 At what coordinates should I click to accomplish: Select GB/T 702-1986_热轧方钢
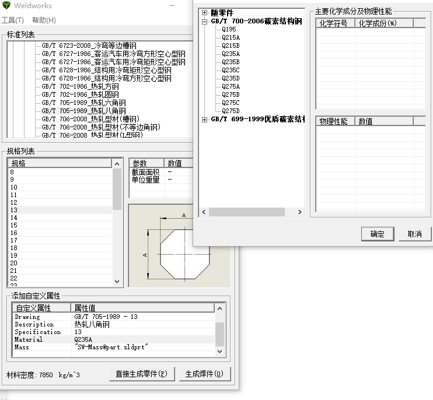(80, 86)
